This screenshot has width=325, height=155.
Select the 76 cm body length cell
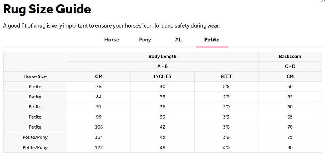coord(99,87)
